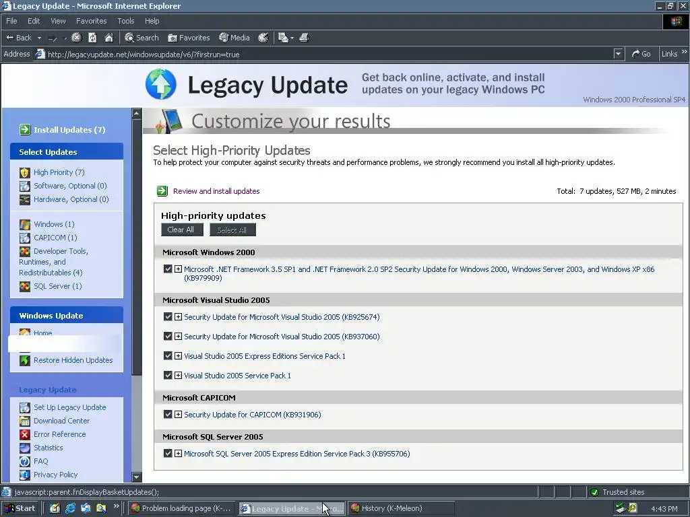Uncheck the .NET Framework 3.5 SP1 update (KB979909)

coord(168,269)
